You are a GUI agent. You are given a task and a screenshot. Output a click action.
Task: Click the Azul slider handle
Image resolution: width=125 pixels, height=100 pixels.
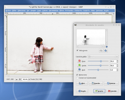point(98,70)
